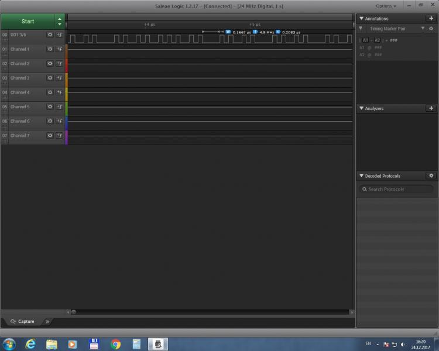This screenshot has width=439, height=351.
Task: Open Google Chrome from the taskbar
Action: click(x=115, y=344)
